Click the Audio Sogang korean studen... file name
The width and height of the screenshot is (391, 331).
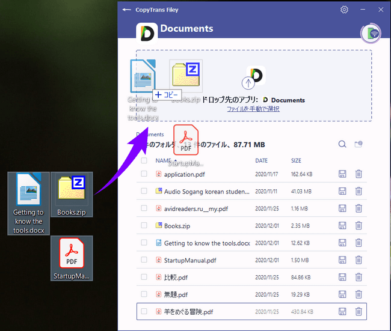[x=207, y=192]
